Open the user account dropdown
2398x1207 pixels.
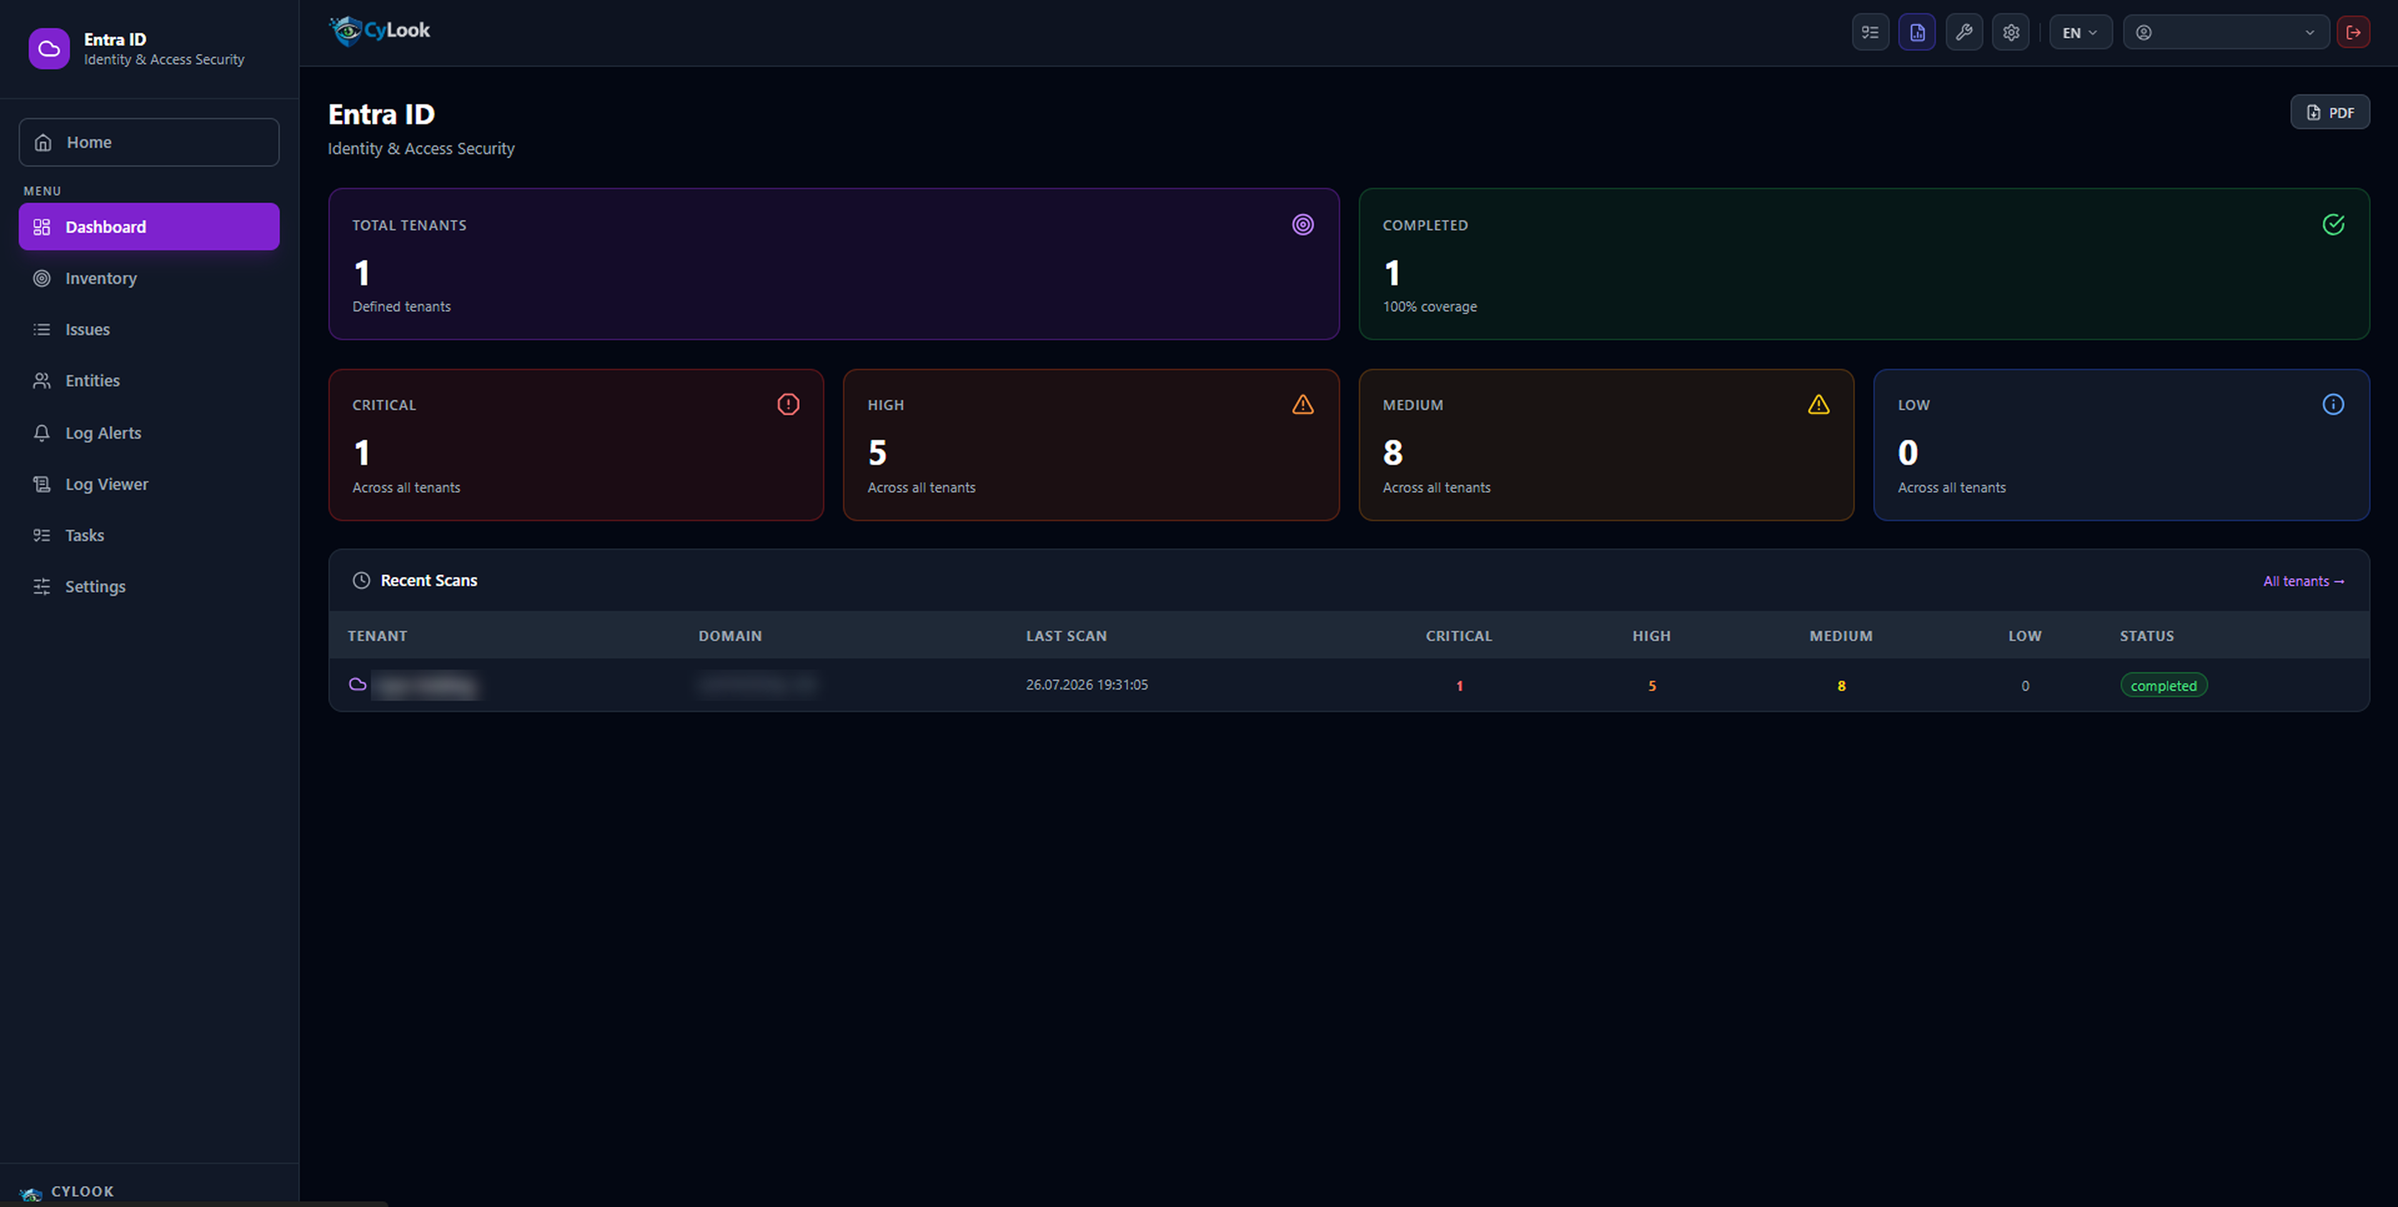point(2226,32)
